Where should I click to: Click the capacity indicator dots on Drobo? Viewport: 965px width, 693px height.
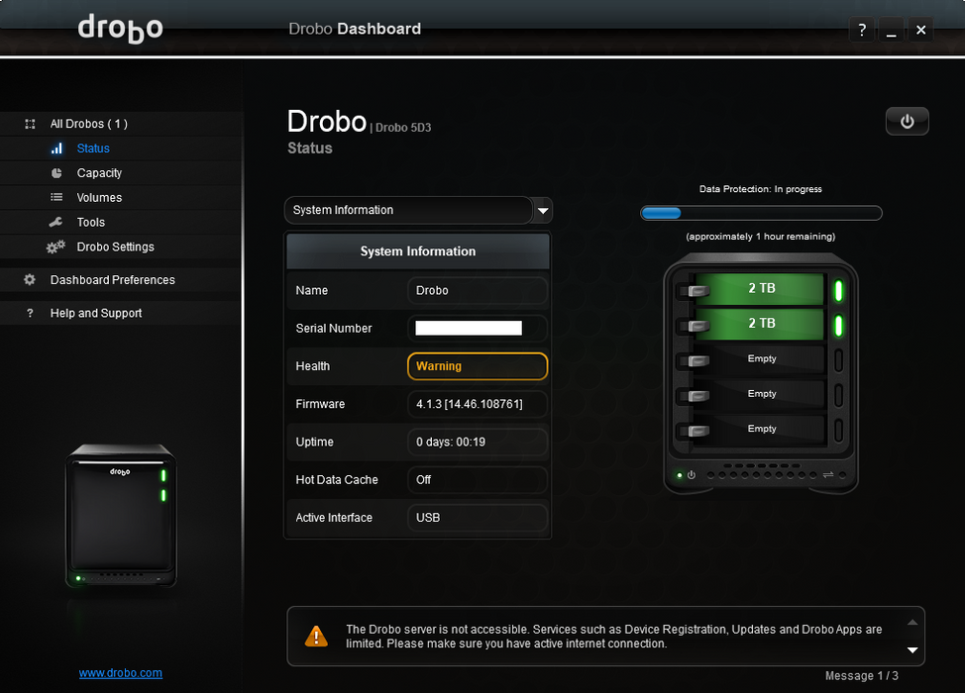pos(762,475)
